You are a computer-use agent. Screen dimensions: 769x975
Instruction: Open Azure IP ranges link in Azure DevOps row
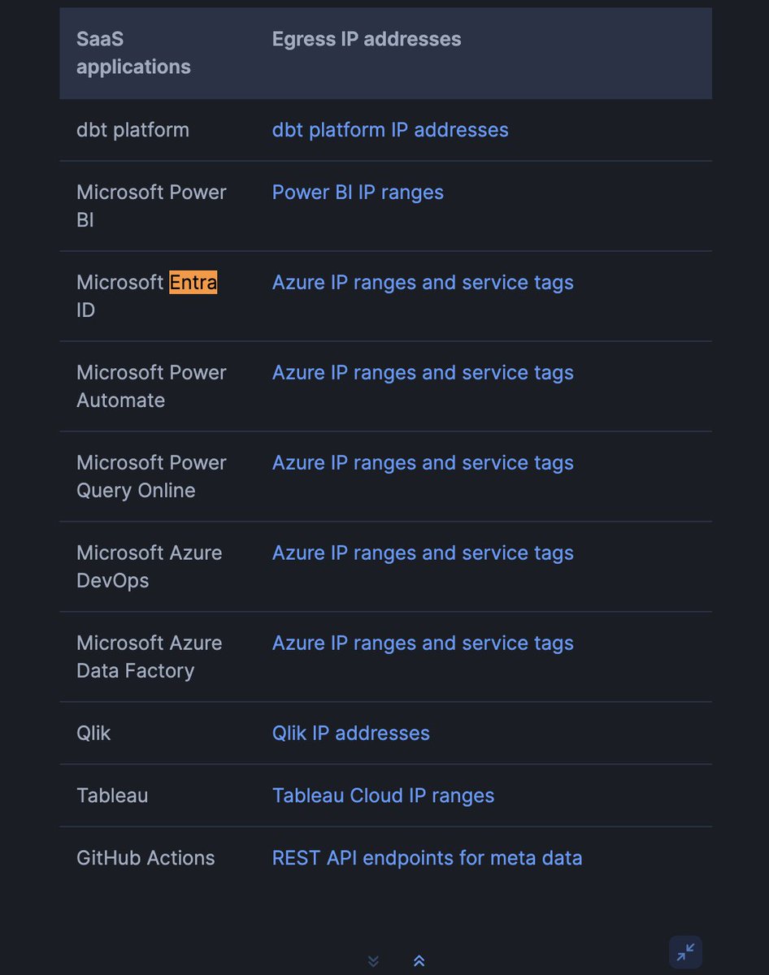click(x=423, y=553)
